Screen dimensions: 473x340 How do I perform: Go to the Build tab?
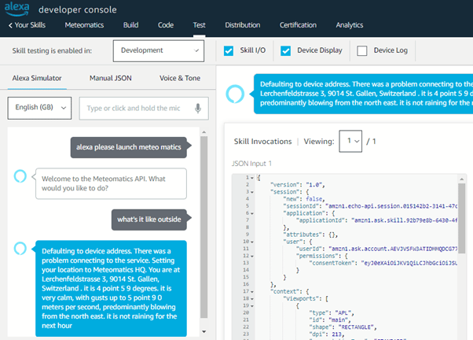pos(130,25)
